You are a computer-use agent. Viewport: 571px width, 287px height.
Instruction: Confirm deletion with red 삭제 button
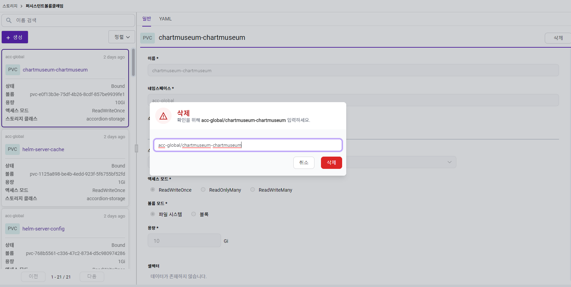(x=332, y=162)
